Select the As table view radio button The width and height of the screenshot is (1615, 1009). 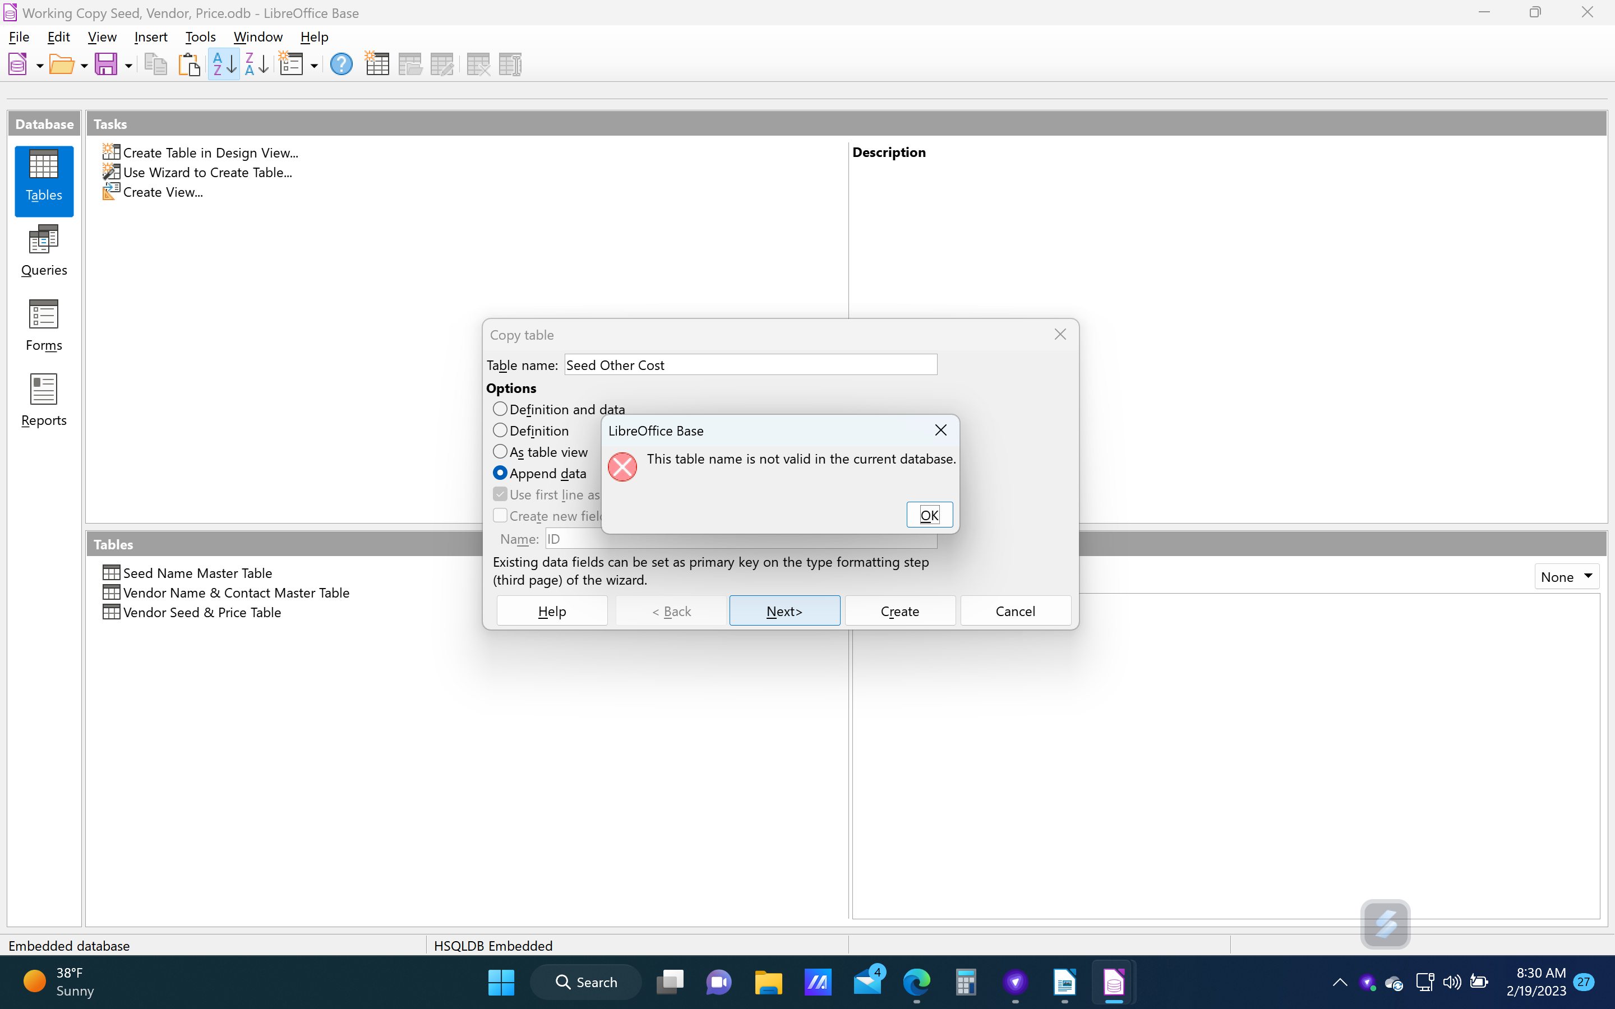pos(500,451)
